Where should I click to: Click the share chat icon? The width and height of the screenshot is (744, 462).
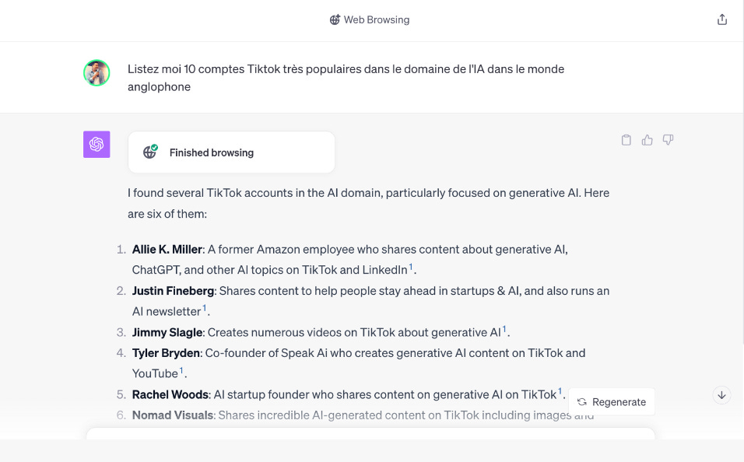(x=721, y=19)
